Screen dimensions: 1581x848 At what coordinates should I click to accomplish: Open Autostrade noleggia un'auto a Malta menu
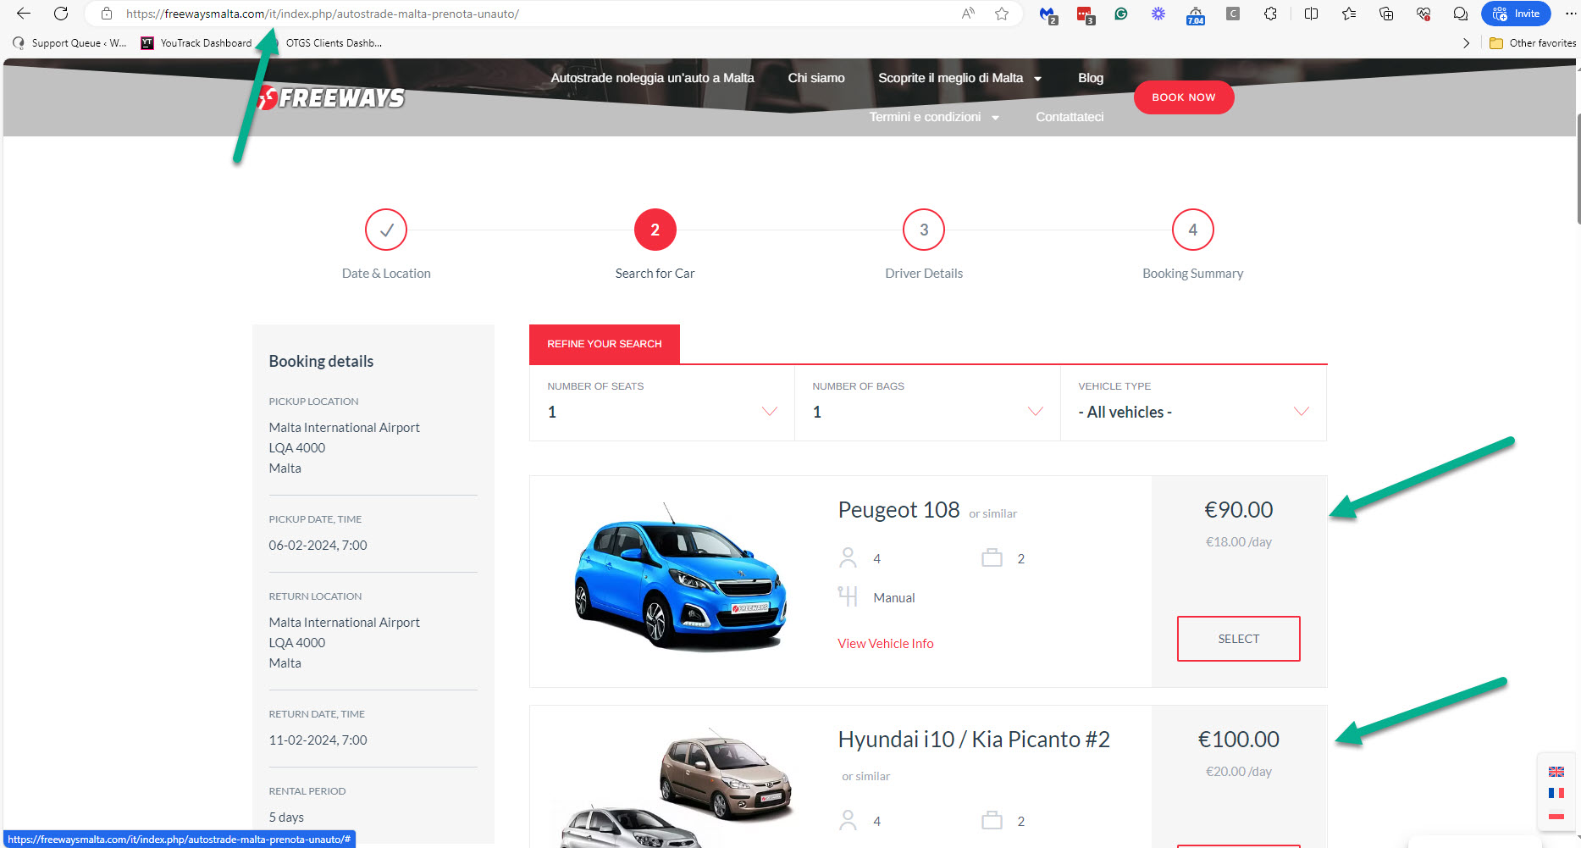(x=652, y=78)
